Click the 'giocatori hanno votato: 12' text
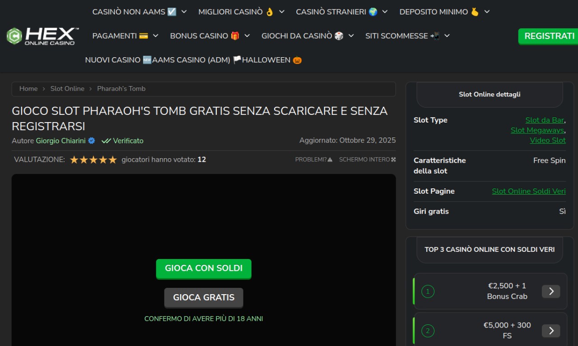The height and width of the screenshot is (346, 578). click(x=164, y=159)
